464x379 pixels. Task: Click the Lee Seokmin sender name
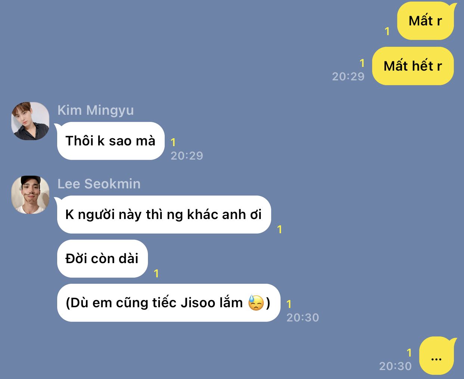pyautogui.click(x=99, y=184)
